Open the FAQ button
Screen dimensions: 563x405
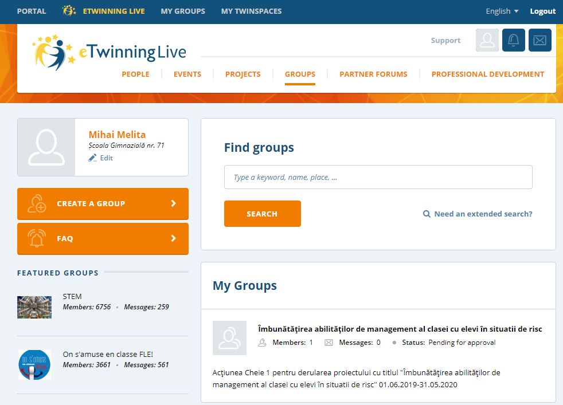pyautogui.click(x=103, y=238)
